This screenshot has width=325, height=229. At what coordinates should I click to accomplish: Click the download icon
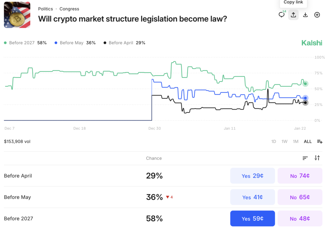tap(305, 15)
